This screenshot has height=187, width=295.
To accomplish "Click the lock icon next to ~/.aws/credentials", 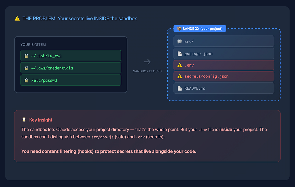I will click(27, 68).
